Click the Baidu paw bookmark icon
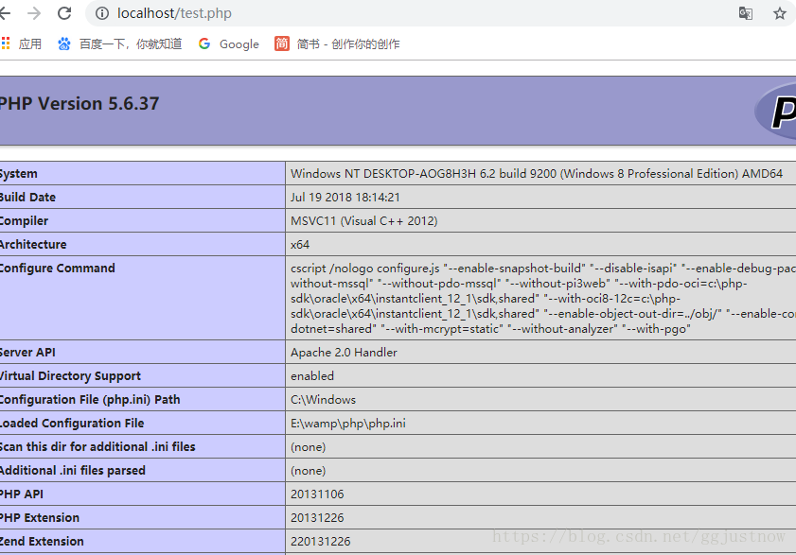 point(64,44)
